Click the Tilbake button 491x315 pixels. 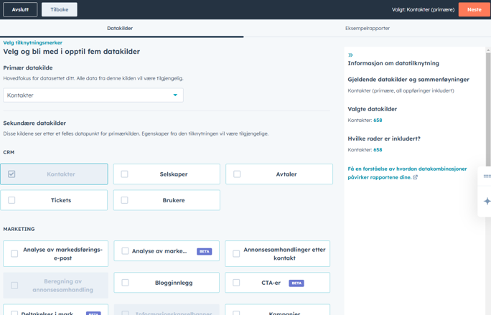[x=60, y=9]
